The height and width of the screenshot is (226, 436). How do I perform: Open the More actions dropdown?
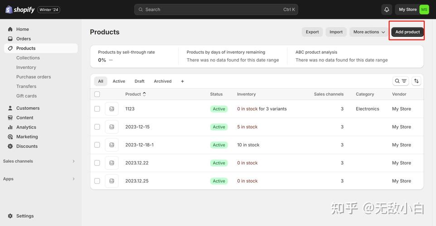pyautogui.click(x=369, y=32)
